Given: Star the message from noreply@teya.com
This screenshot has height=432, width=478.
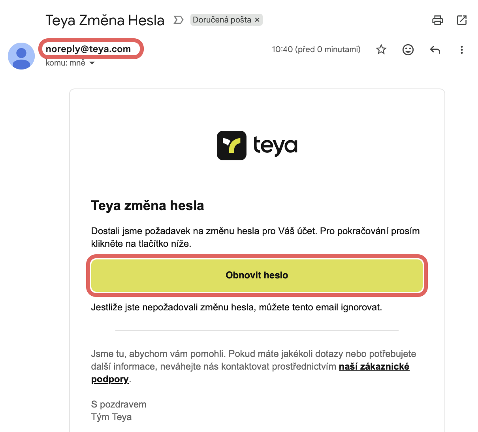Looking at the screenshot, I should [x=381, y=49].
